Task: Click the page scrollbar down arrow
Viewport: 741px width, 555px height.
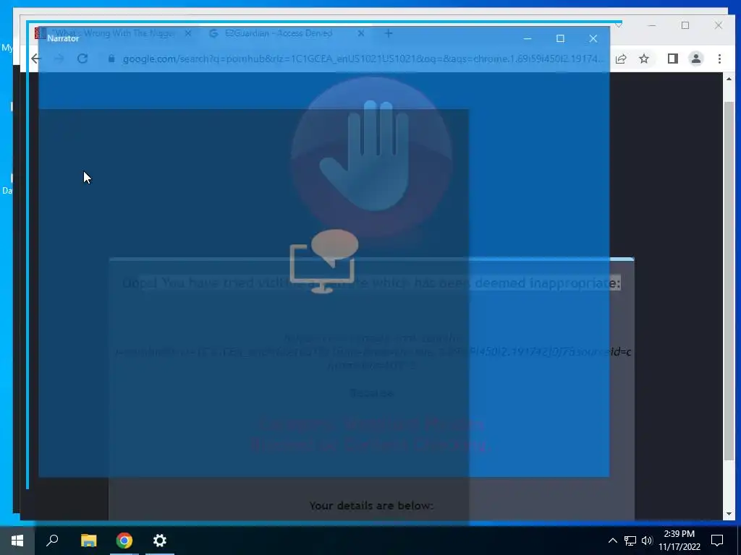Action: [x=729, y=514]
